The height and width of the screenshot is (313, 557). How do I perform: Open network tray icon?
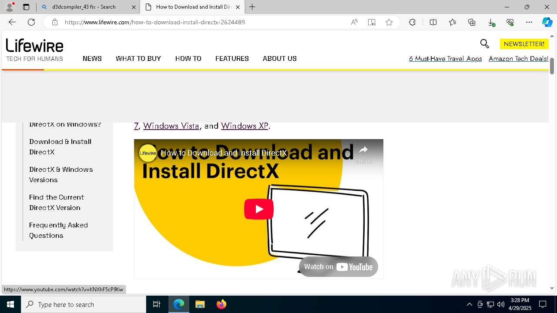point(490,304)
